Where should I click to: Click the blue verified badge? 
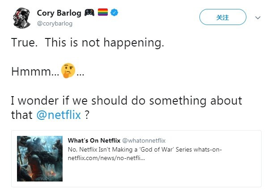(114, 13)
